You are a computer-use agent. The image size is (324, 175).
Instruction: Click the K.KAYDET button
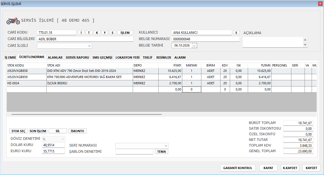click(x=290, y=168)
